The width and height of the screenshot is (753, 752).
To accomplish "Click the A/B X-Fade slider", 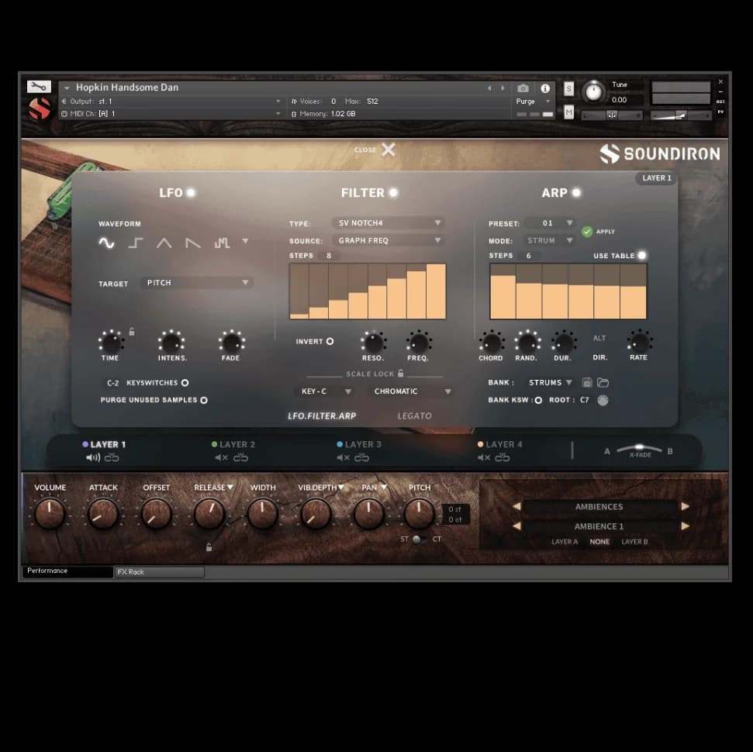I will point(639,449).
